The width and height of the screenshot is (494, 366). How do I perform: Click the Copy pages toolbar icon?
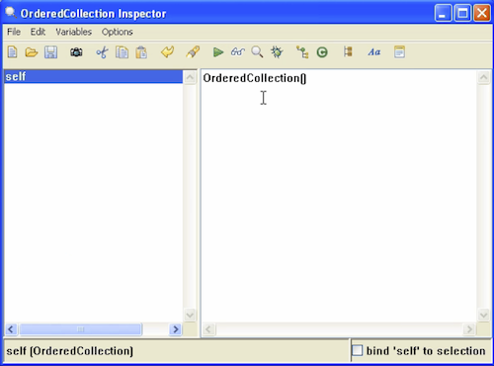coord(122,52)
